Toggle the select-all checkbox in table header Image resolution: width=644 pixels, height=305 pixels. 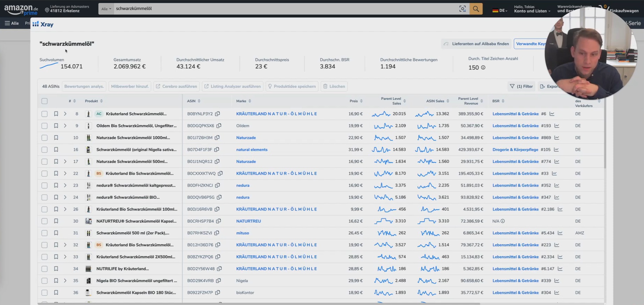pyautogui.click(x=45, y=101)
